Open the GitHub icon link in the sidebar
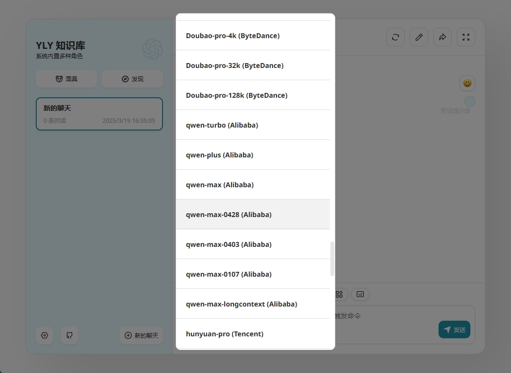Screen dimensions: 511x373 70,335
